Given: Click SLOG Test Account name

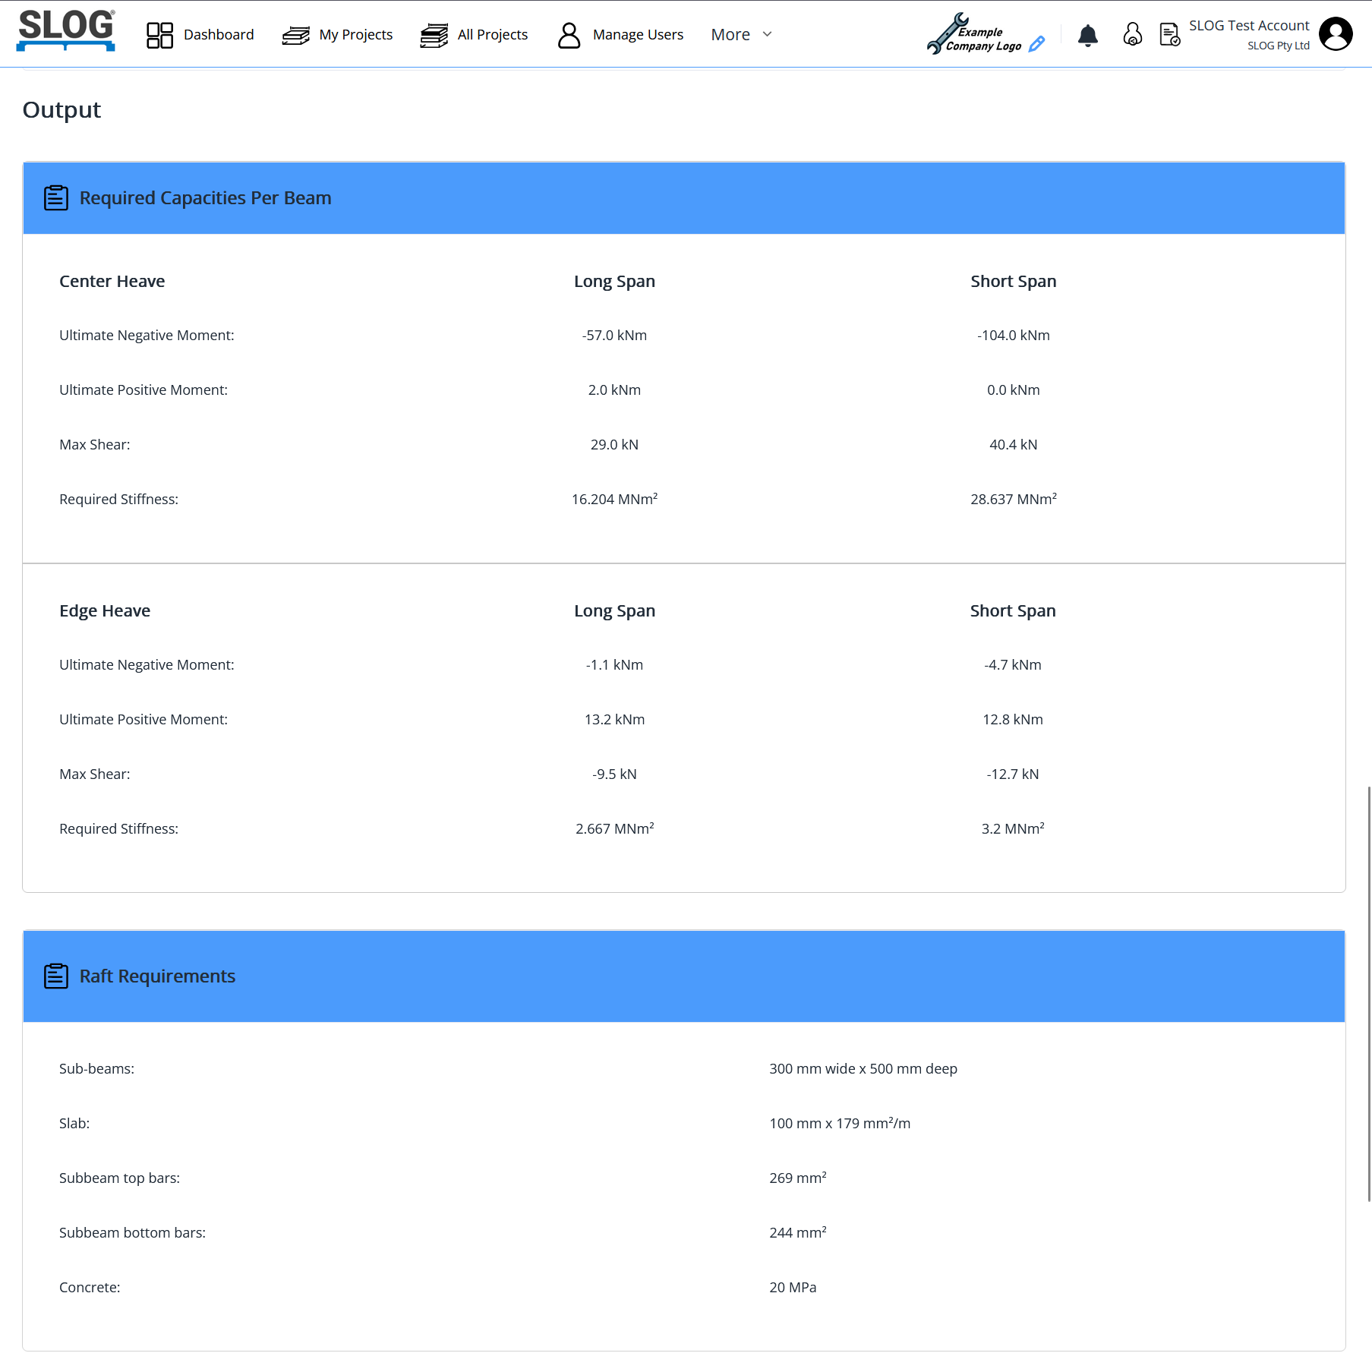Looking at the screenshot, I should (1248, 26).
